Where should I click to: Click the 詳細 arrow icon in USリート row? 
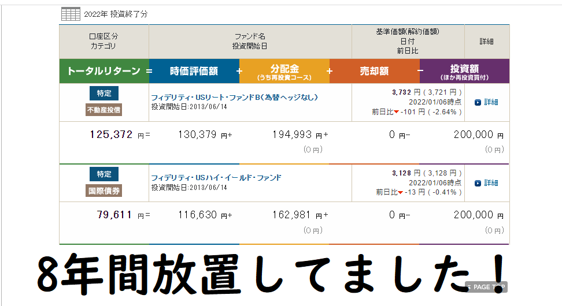(478, 102)
